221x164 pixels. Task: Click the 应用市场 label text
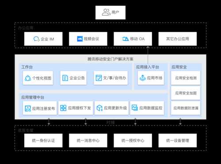(x=155, y=78)
